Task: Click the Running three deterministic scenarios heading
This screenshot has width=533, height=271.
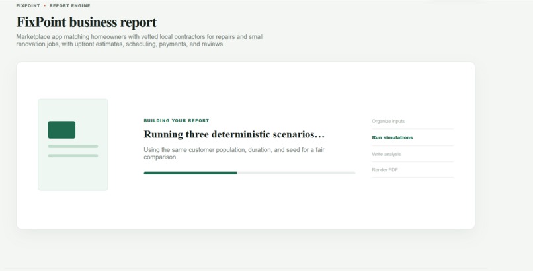Action: point(234,134)
